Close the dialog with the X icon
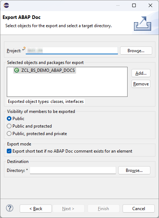 (x=150, y=5)
